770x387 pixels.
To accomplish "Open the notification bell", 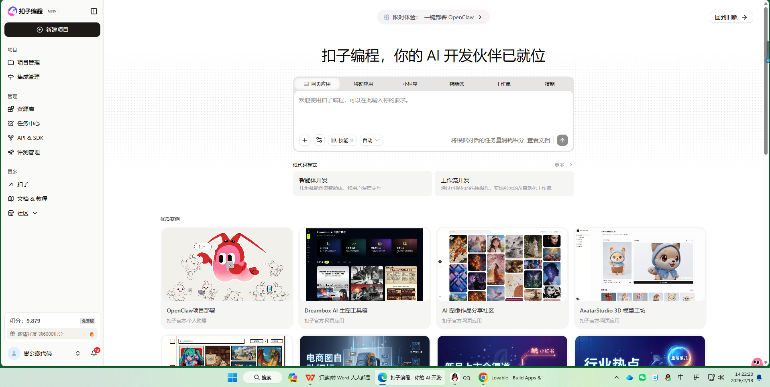I will 94,353.
